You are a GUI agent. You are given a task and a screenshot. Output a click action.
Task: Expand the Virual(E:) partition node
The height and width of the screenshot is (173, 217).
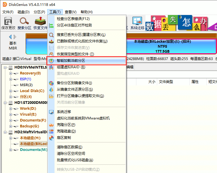click(x=11, y=114)
